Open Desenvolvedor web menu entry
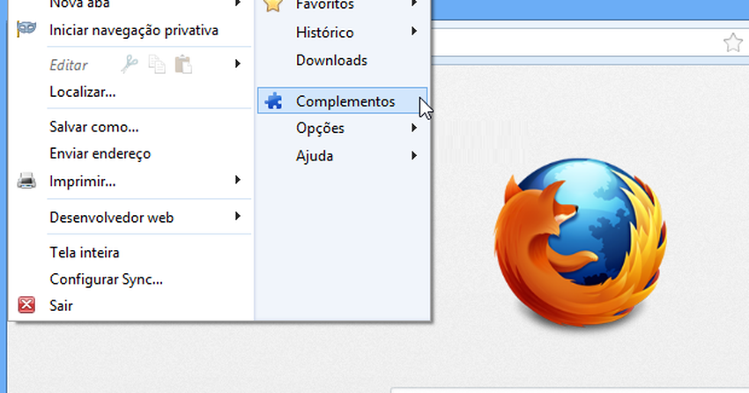The image size is (749, 393). tap(112, 218)
